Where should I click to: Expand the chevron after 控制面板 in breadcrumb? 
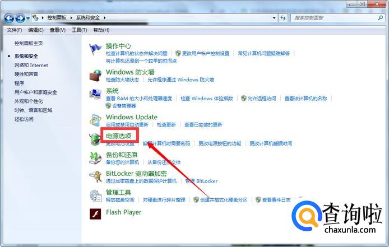coord(71,17)
